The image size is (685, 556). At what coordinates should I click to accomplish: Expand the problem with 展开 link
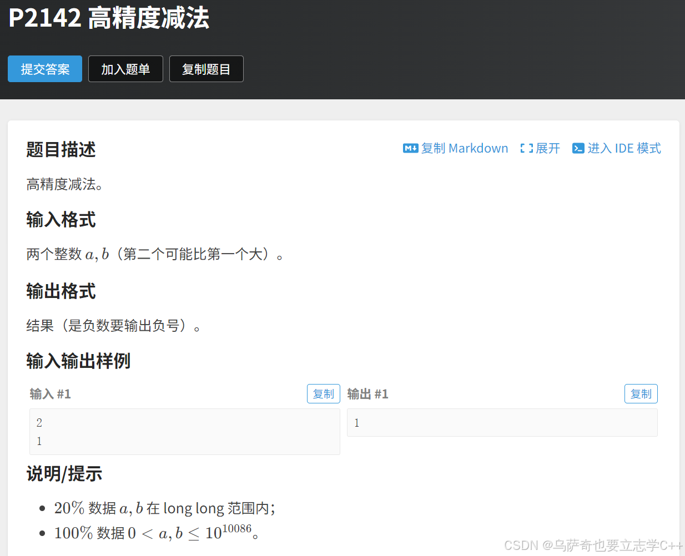coord(548,148)
